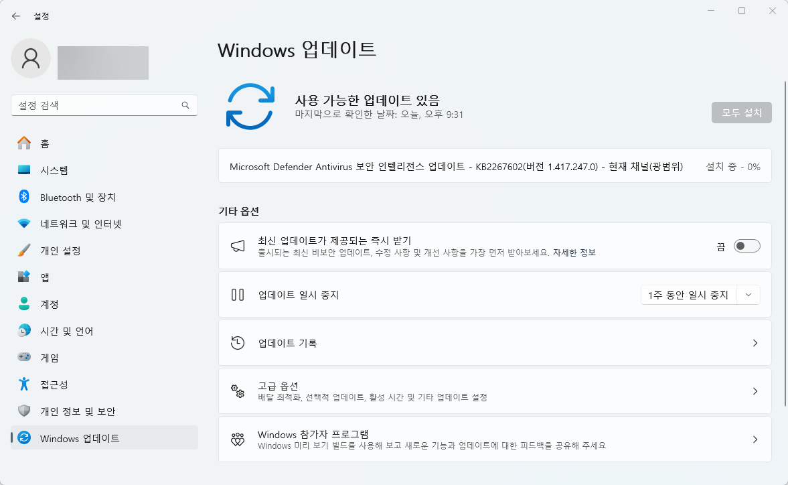Click the pause icon beside 업데이트 일시 중지
Viewport: 788px width, 485px height.
238,295
